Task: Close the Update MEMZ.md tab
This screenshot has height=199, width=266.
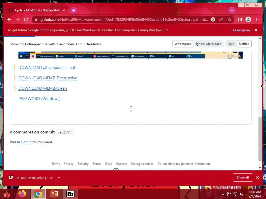Action: 64,10
